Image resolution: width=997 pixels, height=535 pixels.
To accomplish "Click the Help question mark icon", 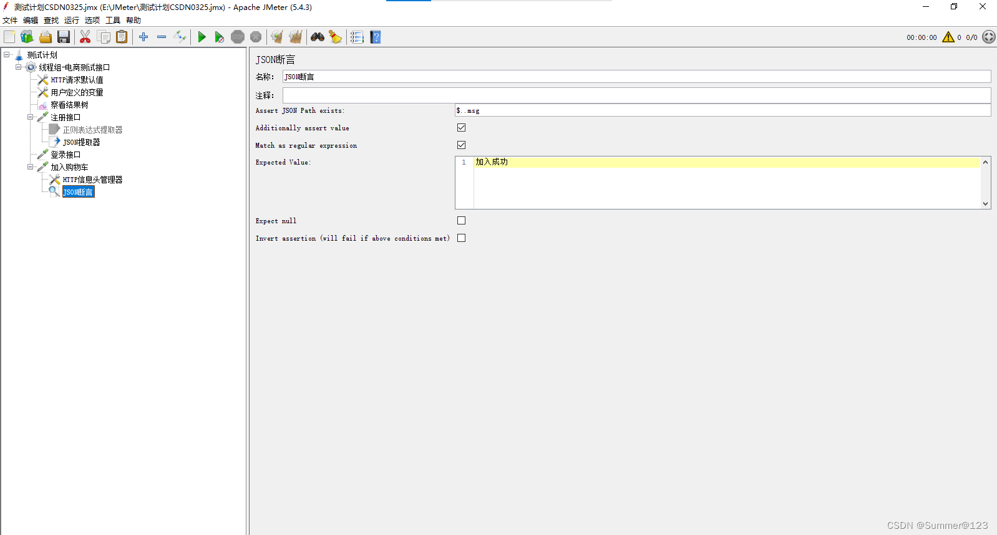I will coord(376,37).
